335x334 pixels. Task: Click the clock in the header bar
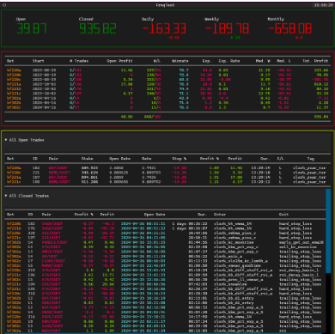tap(323, 5)
